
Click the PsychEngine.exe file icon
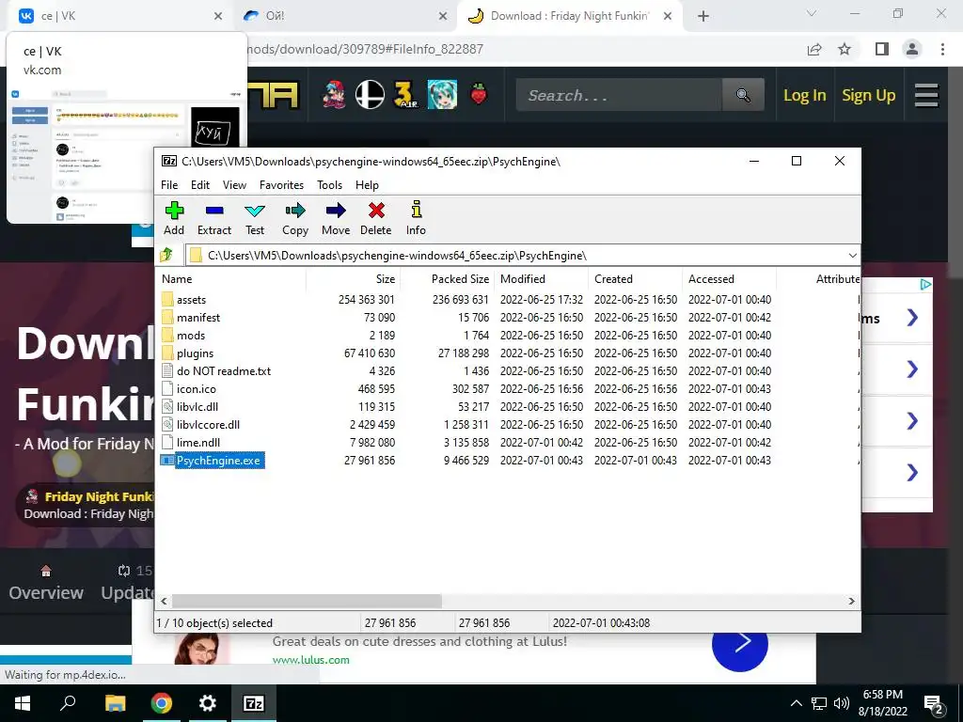(167, 461)
